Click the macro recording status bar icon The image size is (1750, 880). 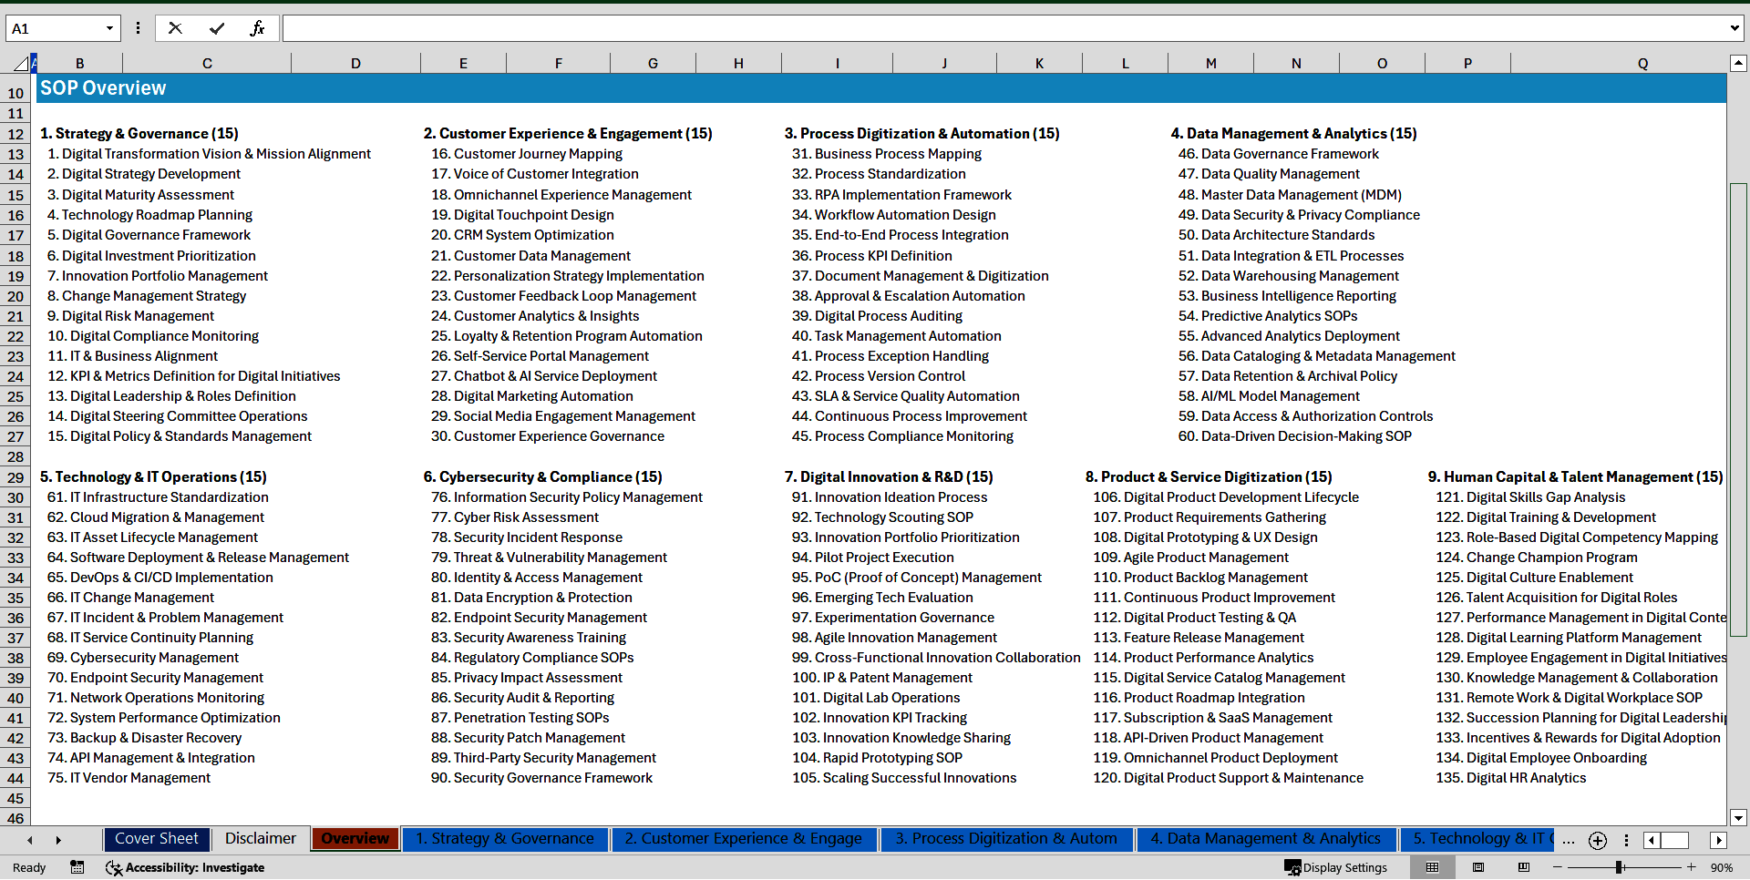pyautogui.click(x=77, y=867)
